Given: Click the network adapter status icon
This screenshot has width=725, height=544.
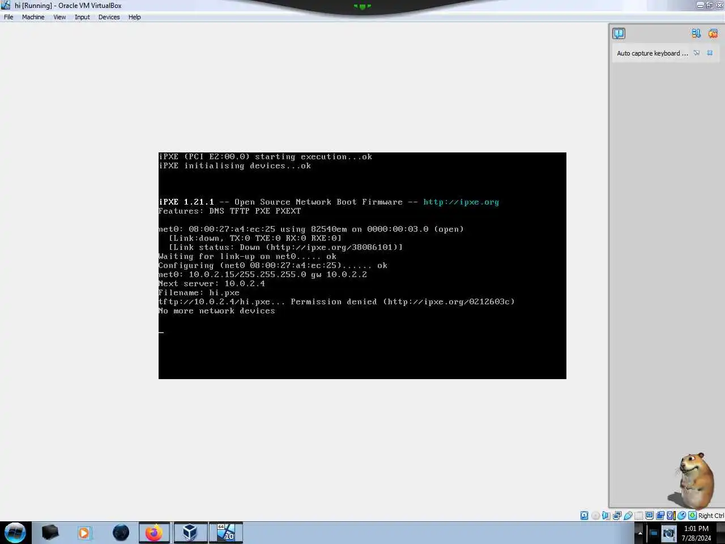Looking at the screenshot, I should coord(617,516).
